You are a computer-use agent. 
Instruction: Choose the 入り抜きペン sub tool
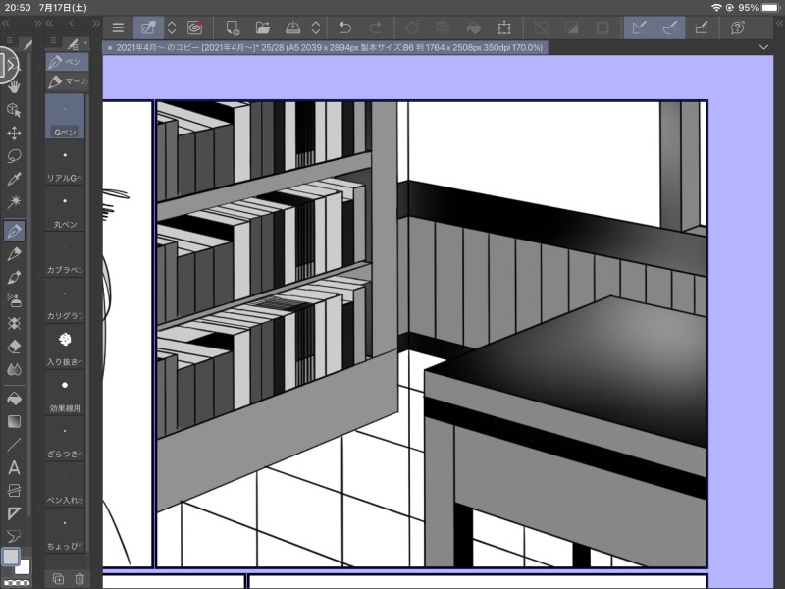coord(65,348)
